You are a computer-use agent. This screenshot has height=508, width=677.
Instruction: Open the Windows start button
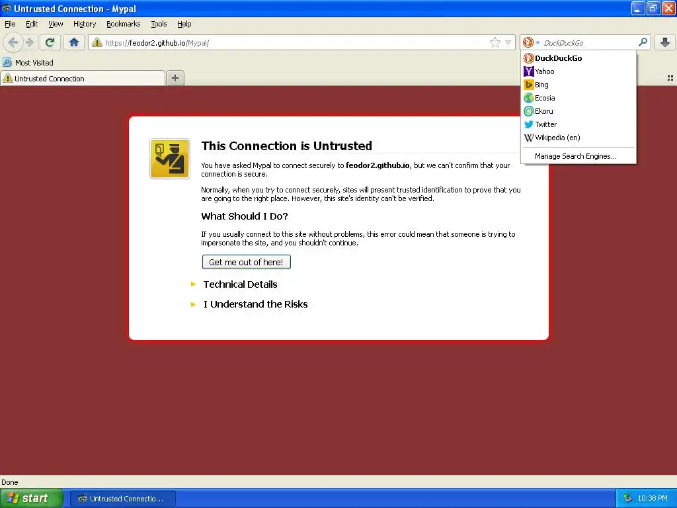pyautogui.click(x=32, y=498)
